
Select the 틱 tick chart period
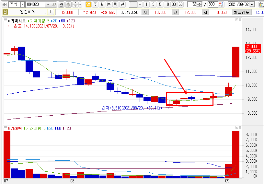[116, 5]
